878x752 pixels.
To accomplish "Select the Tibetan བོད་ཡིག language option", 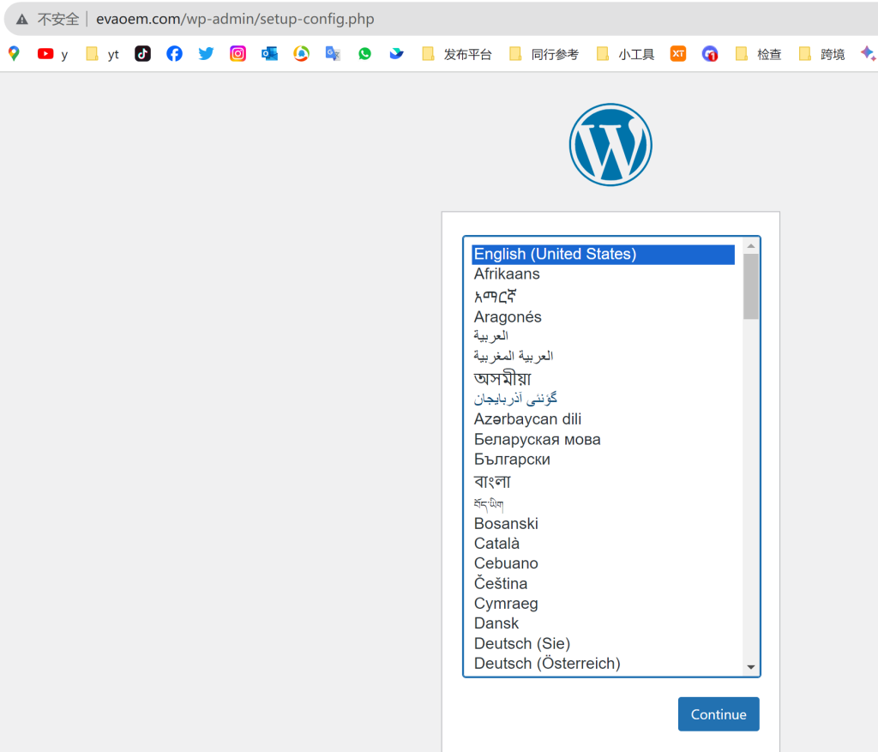I will (x=603, y=503).
